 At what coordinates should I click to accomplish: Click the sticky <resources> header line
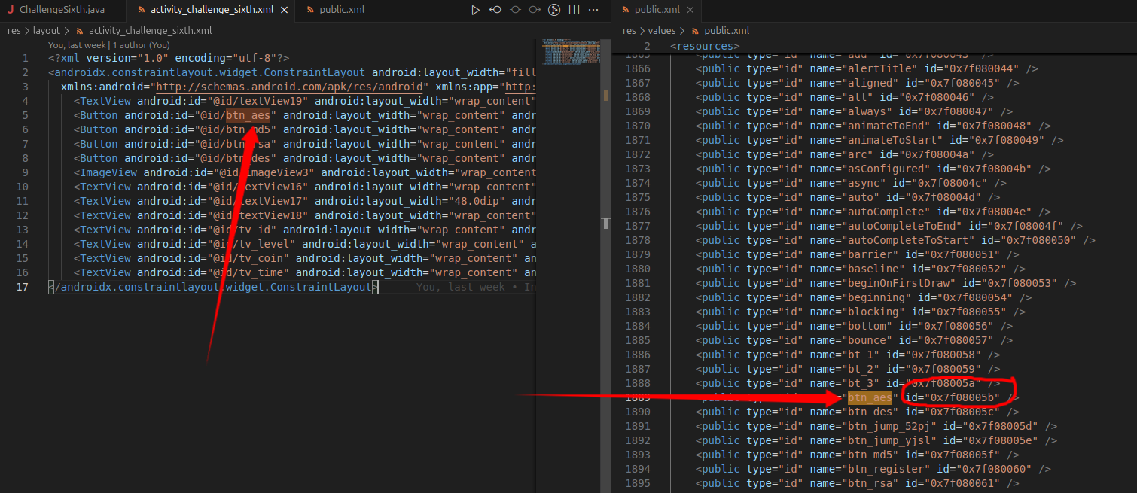(x=705, y=46)
